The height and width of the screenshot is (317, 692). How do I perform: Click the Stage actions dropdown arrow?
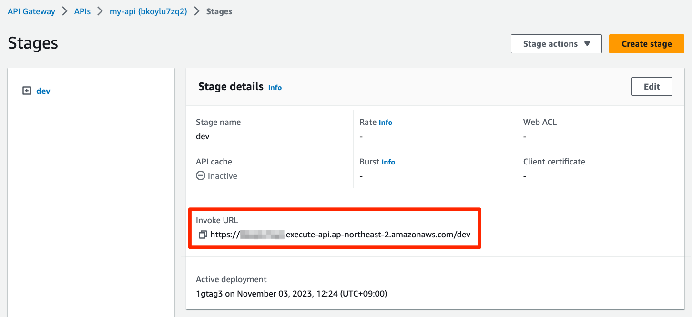click(587, 44)
